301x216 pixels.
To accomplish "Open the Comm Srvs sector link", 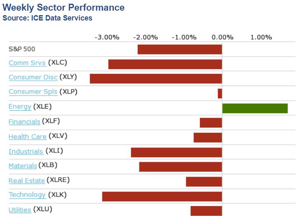I will (27, 63).
